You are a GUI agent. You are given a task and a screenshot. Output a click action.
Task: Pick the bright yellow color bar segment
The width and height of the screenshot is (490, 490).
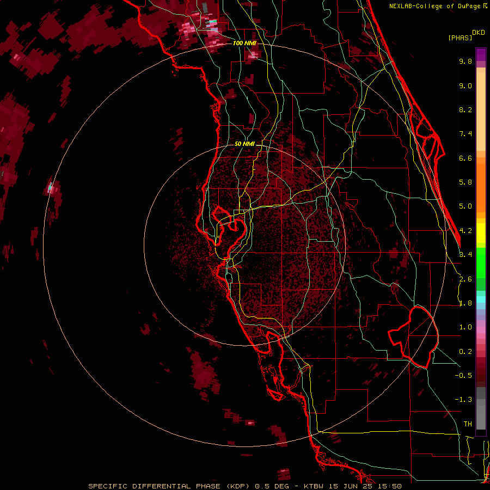pyautogui.click(x=481, y=233)
